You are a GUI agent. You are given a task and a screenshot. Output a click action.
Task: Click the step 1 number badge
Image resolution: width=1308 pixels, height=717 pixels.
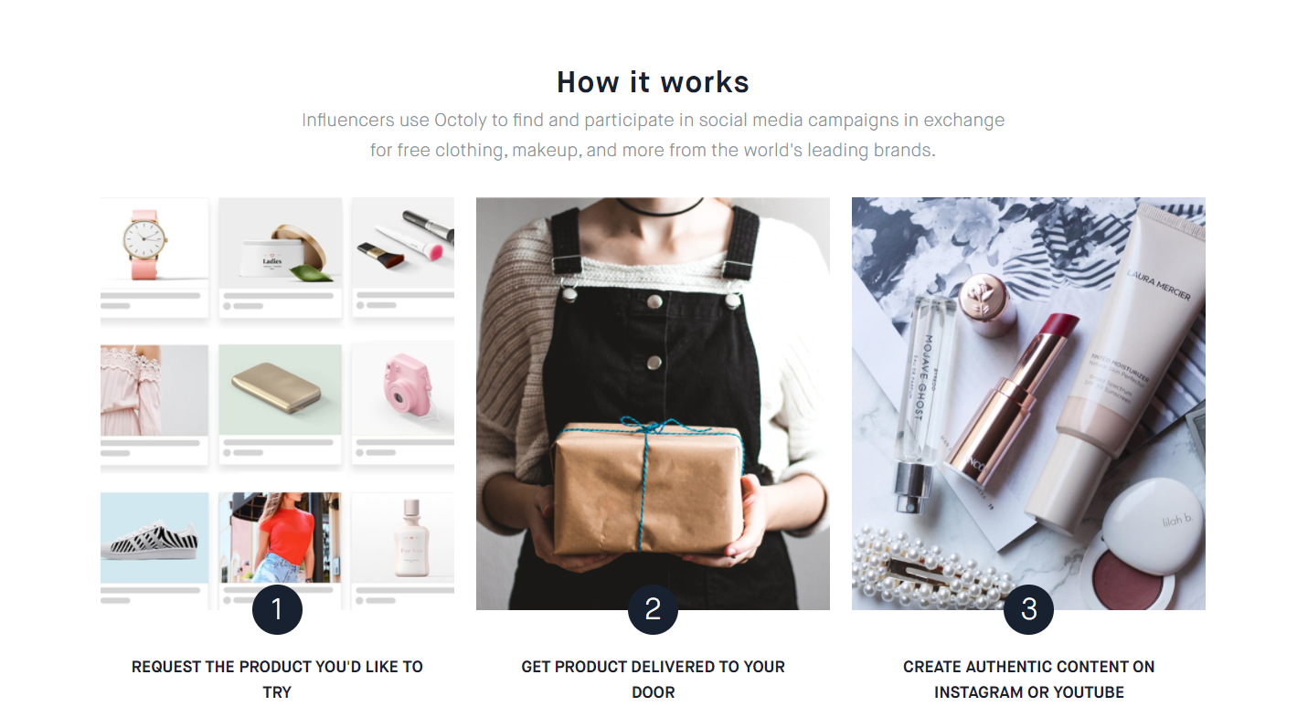[277, 609]
